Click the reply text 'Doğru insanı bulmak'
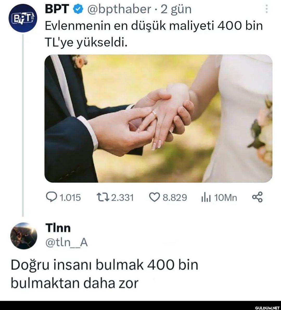This screenshot has width=281, height=310. click(77, 265)
